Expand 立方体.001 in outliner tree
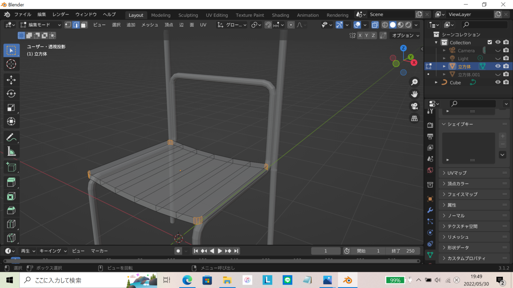 [444, 74]
